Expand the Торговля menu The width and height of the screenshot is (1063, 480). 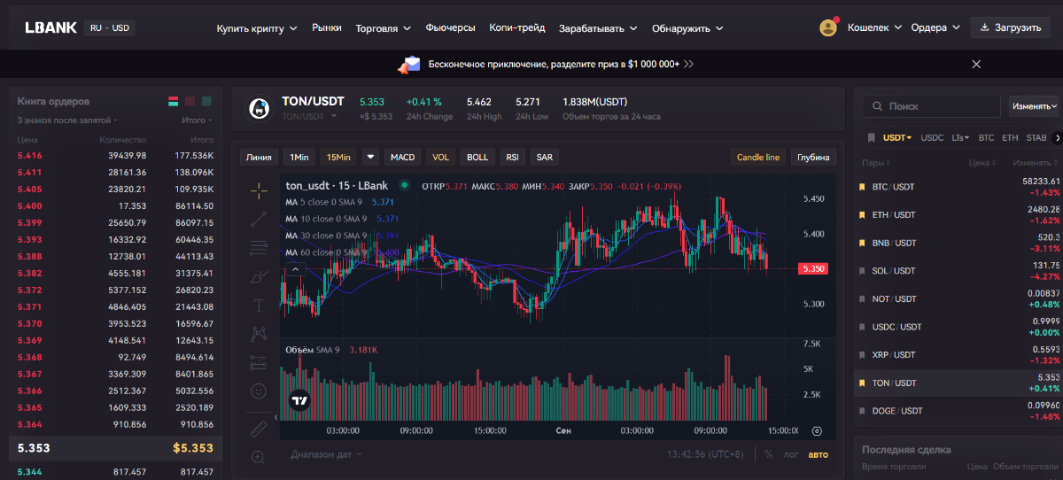tap(383, 28)
